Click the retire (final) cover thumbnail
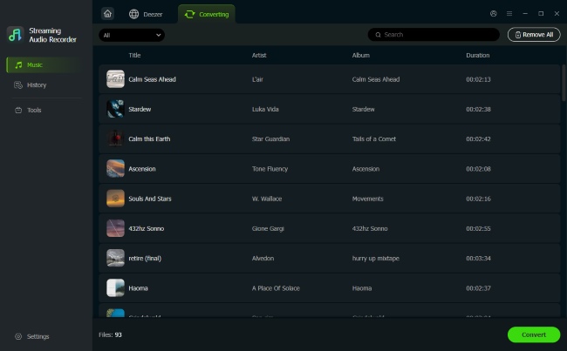This screenshot has height=351, width=567. click(115, 258)
